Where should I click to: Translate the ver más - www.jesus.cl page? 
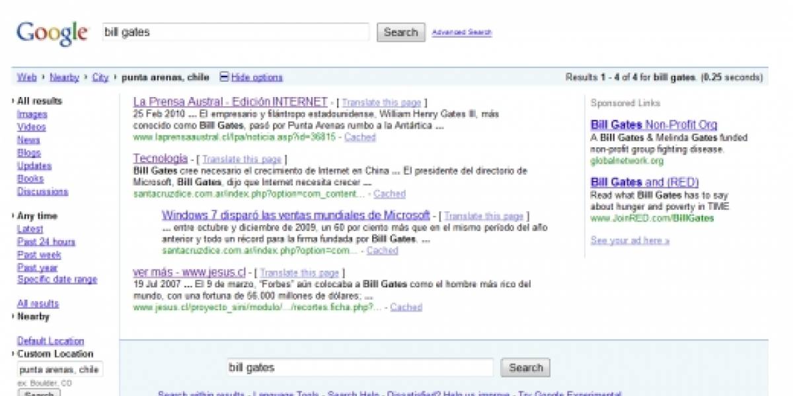(299, 273)
